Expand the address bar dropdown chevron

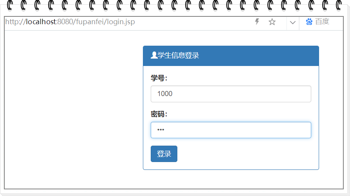[x=292, y=23]
